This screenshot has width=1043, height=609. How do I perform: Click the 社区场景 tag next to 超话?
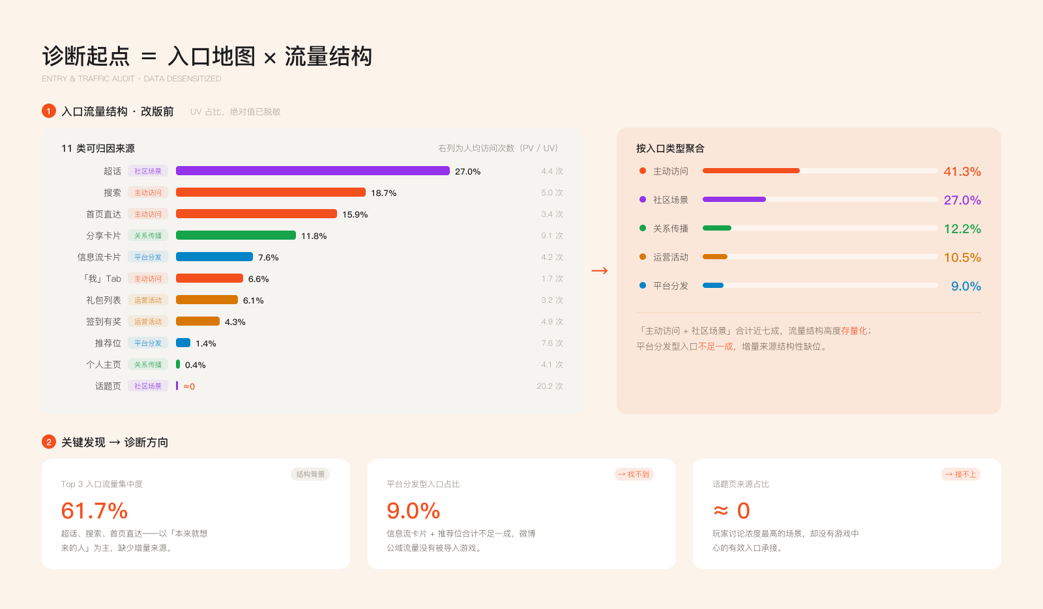[148, 171]
